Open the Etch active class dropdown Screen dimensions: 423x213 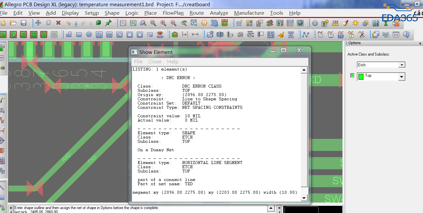click(x=402, y=65)
